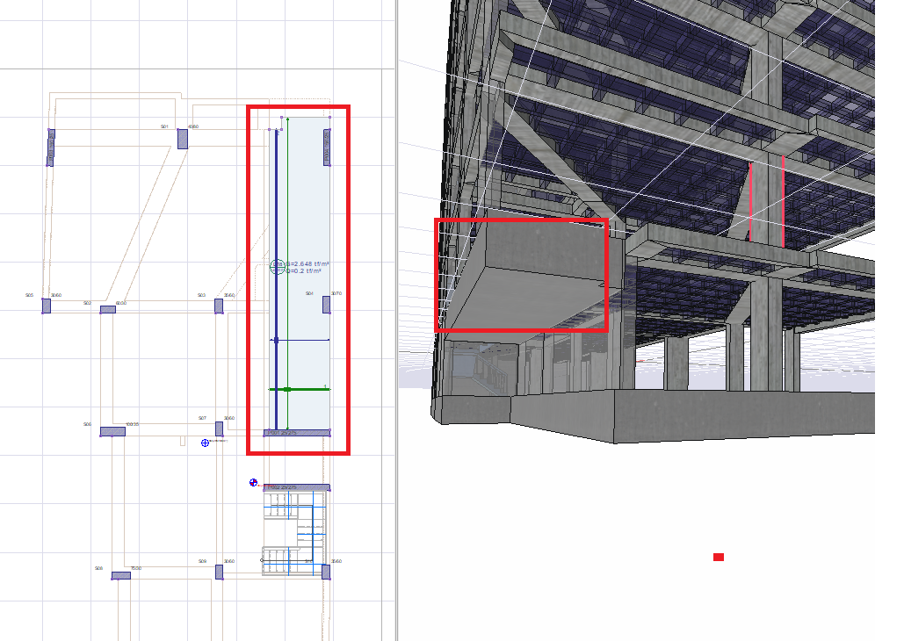Click column S02 in the plan
Screen dimensions: 904x641
point(108,310)
